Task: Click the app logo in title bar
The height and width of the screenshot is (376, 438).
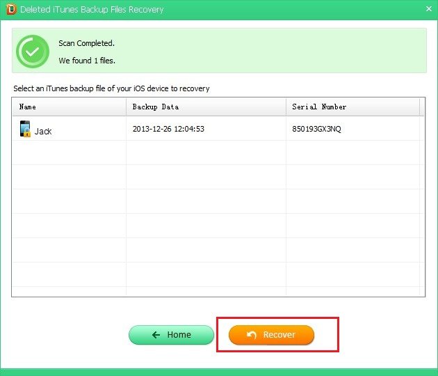Action: (11, 9)
